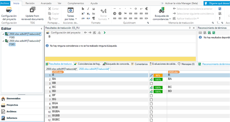Toggle Activar la vista Manager (Beta)
The image size is (230, 122).
pos(162,3)
